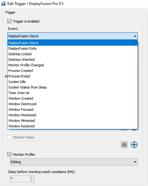This screenshot has height=186, width=148.
Task: Enable the Window Class checkbox
Action: click(10, 137)
